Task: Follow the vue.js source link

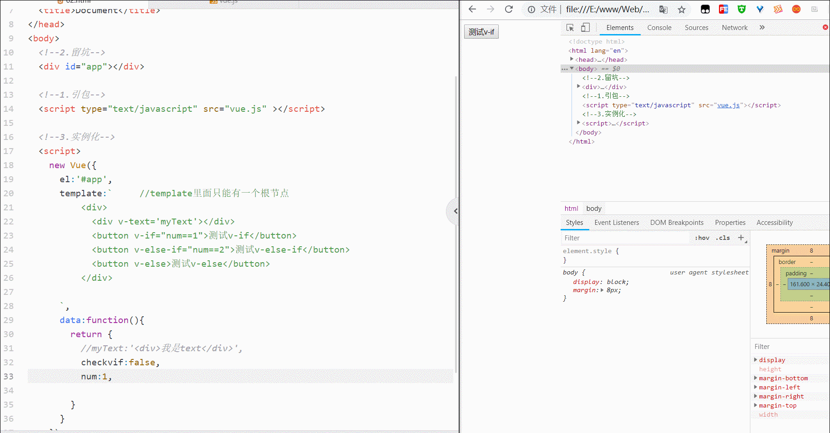Action: coord(729,105)
